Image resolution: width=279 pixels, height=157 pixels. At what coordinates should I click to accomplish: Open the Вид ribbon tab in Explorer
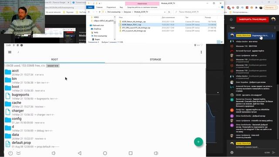[121, 7]
